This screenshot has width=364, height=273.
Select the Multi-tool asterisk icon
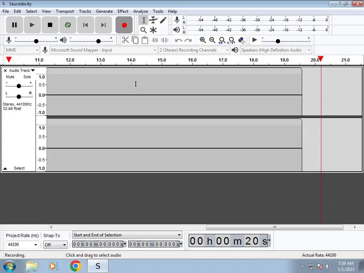(153, 30)
